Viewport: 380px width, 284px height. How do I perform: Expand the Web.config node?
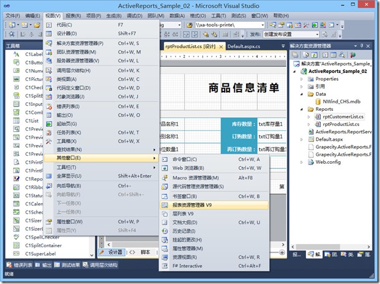click(x=302, y=162)
